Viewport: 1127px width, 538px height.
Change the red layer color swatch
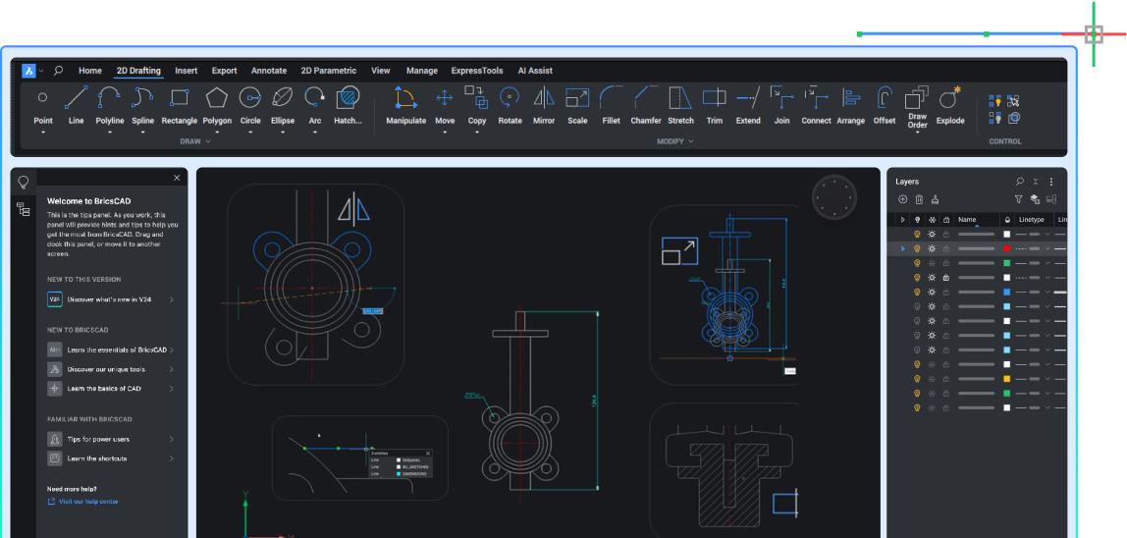click(x=1007, y=248)
